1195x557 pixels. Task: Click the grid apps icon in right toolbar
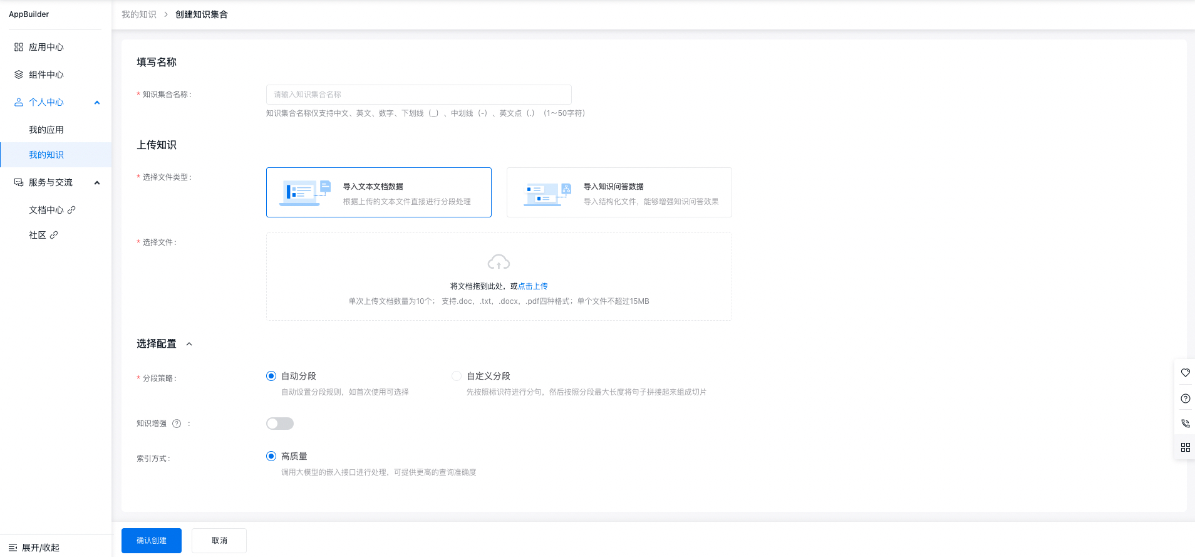tap(1185, 447)
